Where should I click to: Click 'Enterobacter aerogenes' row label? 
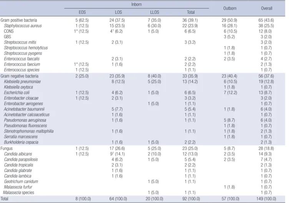pos(23,104)
